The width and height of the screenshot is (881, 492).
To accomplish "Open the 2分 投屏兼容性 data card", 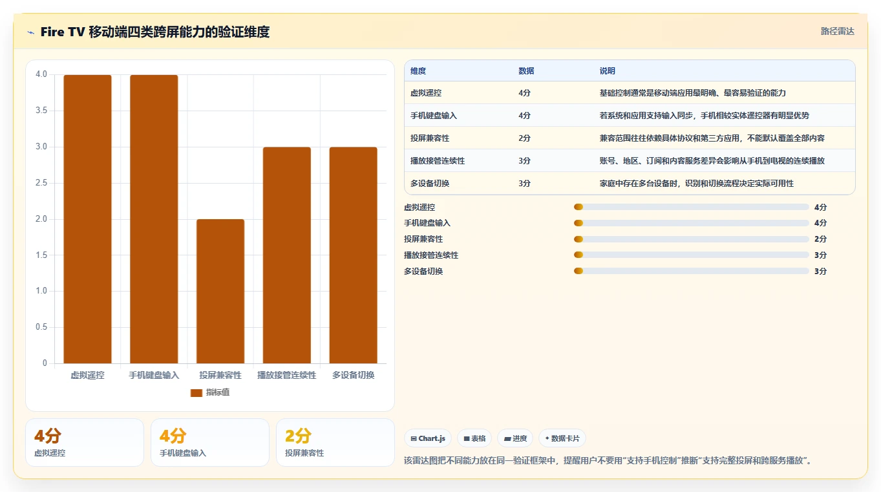I will point(335,442).
